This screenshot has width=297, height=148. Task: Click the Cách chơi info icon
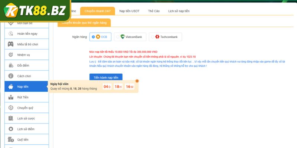(11, 76)
